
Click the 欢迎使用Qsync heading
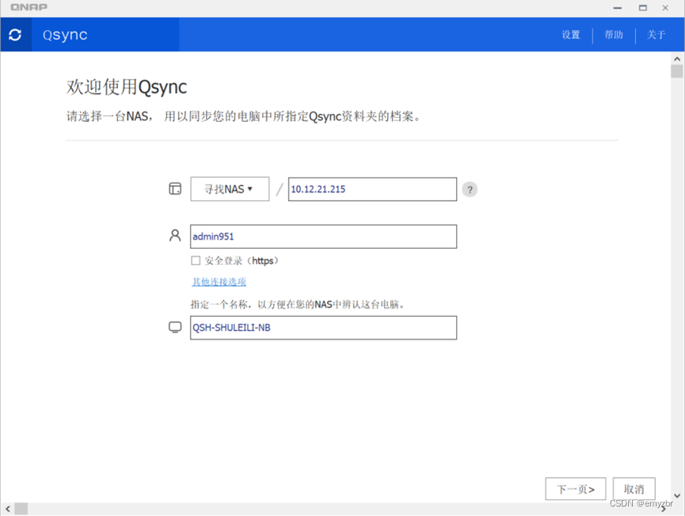point(127,87)
